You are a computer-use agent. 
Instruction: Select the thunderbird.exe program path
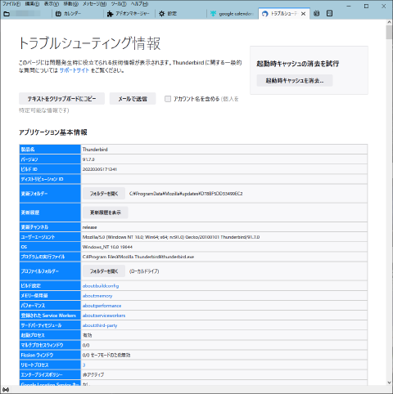(138, 257)
